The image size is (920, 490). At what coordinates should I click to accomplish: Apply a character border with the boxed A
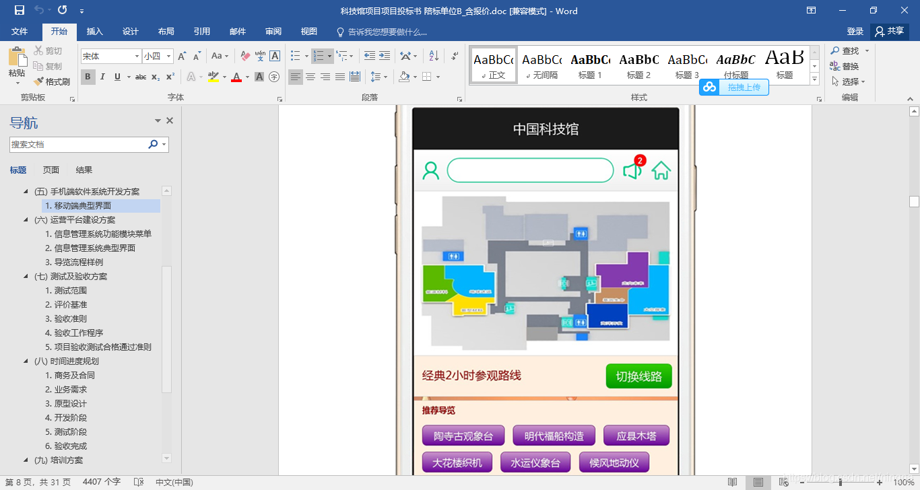(x=275, y=57)
